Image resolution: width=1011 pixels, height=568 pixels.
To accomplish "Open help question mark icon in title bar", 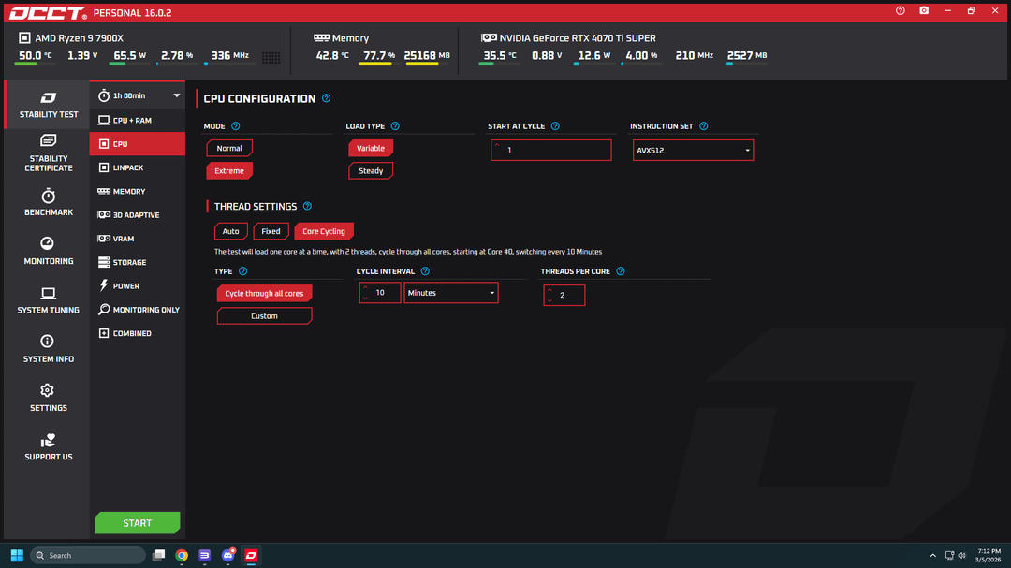I will click(901, 11).
